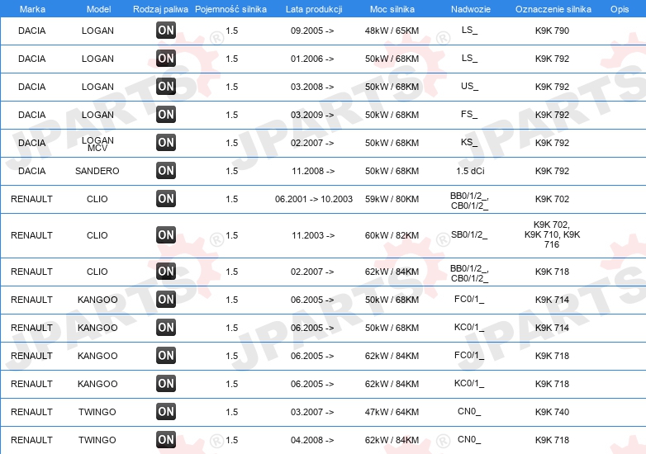Click the ON badge in the Clio 59kW row
646x454 pixels.
coord(166,199)
